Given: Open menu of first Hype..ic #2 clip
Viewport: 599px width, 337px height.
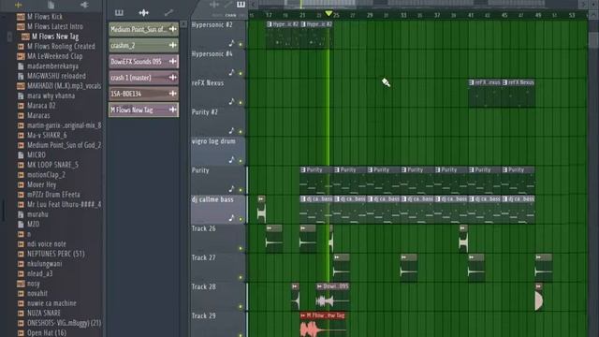Looking at the screenshot, I should tap(270, 24).
